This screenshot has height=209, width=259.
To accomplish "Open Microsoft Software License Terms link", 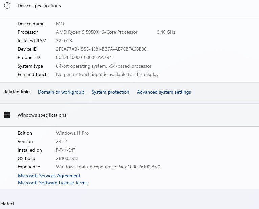I will [52, 183].
